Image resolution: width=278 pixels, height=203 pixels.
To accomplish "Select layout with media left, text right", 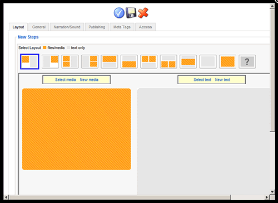I will click(x=29, y=61).
